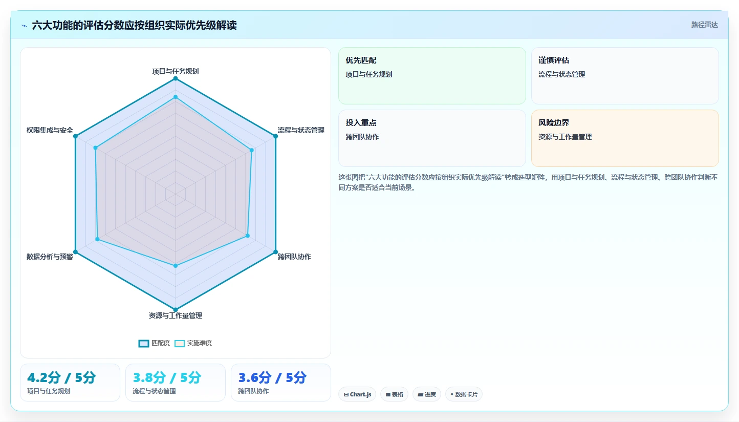Viewport: 739px width, 422px height.
Task: Click 资源与工作量管理 text in 风险边界 card
Action: click(x=565, y=137)
